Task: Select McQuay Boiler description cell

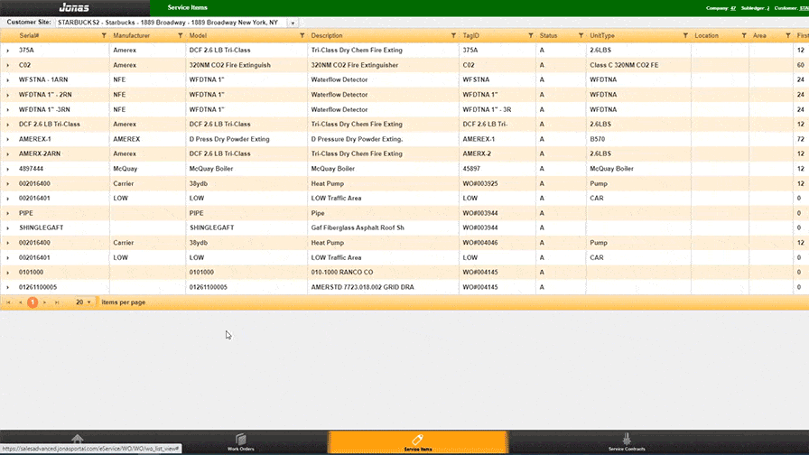Action: 333,169
